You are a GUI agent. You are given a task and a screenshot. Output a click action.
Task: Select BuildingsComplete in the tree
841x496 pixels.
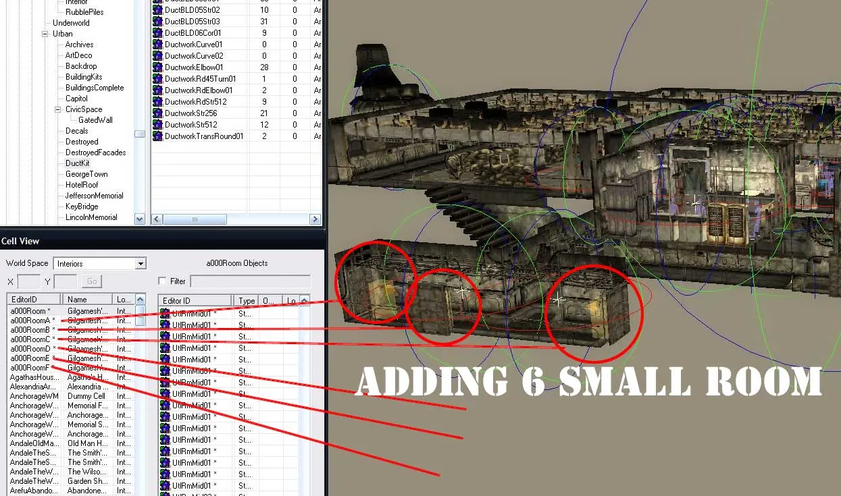click(x=95, y=88)
